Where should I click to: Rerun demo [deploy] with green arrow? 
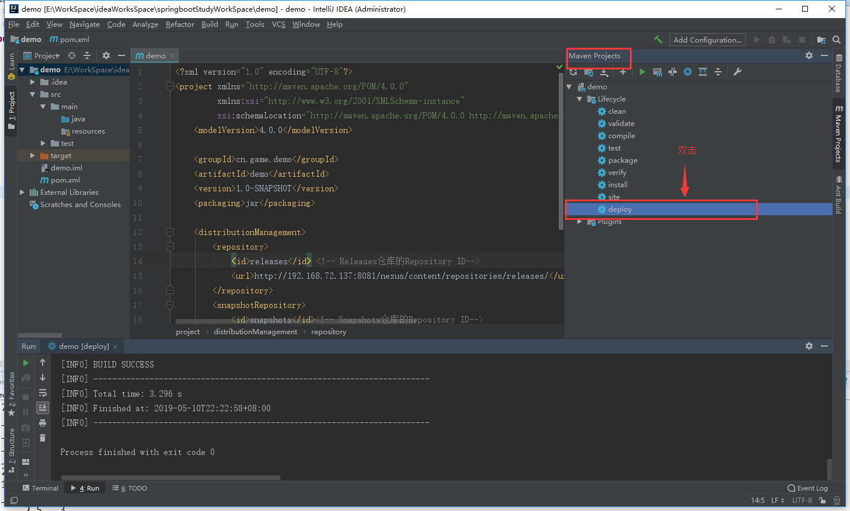[x=26, y=363]
